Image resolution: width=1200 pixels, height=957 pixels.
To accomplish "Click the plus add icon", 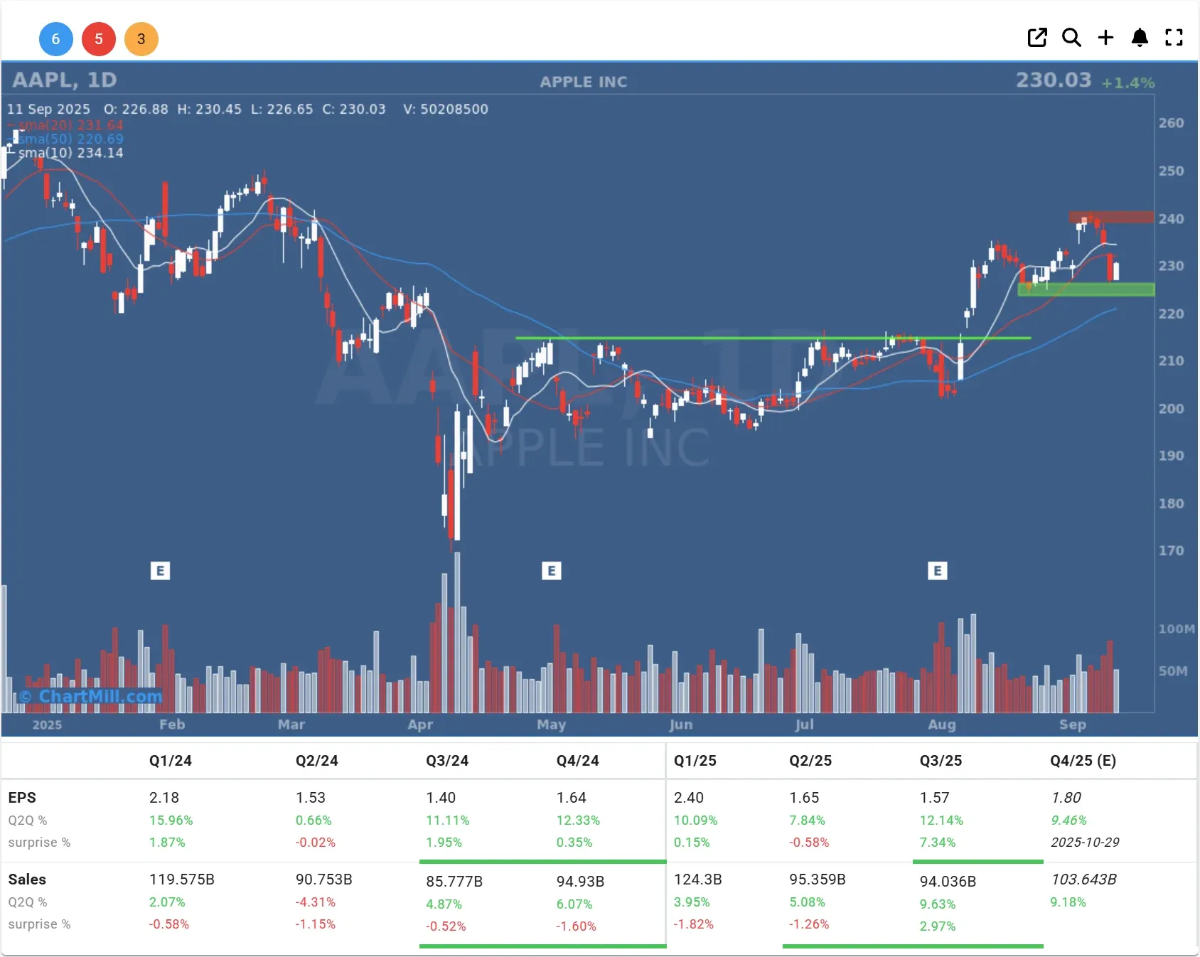I will pyautogui.click(x=1105, y=38).
